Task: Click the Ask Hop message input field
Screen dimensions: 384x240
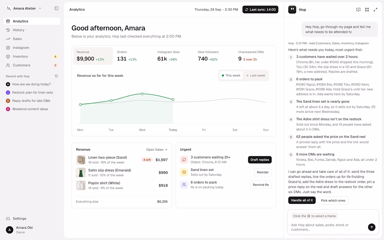Action: click(328, 227)
